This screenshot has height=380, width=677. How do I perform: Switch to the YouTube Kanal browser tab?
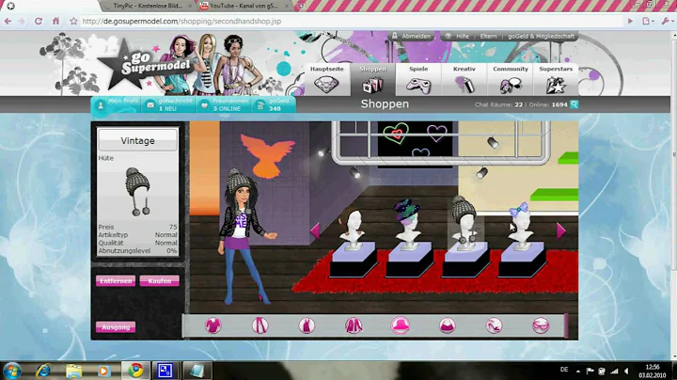[244, 6]
